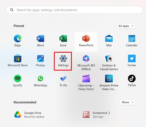Screen dimensions: 146x127
Task: Open the Edge browser icon
Action: (x=18, y=39)
